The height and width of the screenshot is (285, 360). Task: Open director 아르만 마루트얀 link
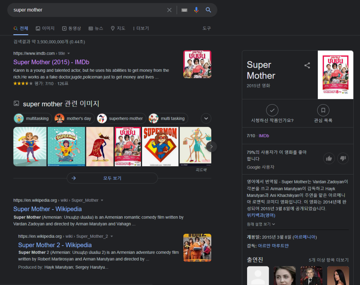pyautogui.click(x=273, y=246)
